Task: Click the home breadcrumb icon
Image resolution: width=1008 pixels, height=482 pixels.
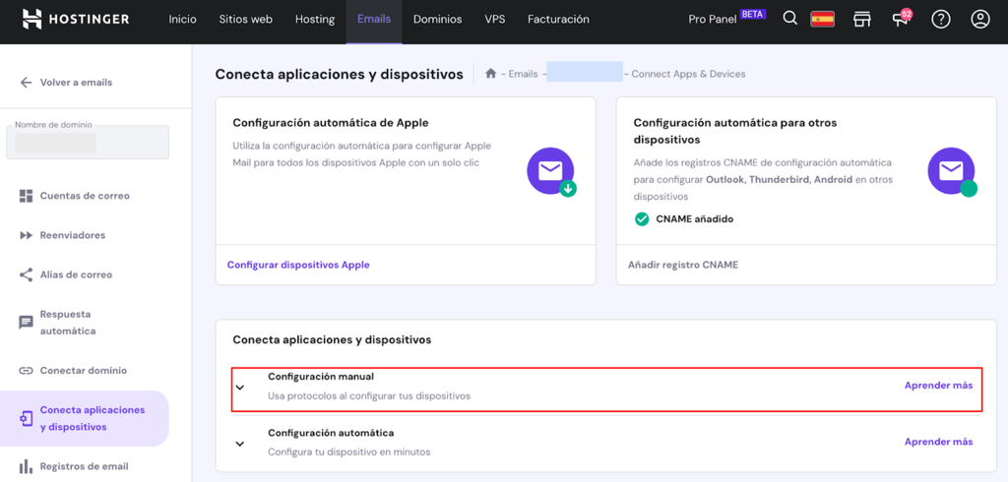Action: pyautogui.click(x=491, y=74)
